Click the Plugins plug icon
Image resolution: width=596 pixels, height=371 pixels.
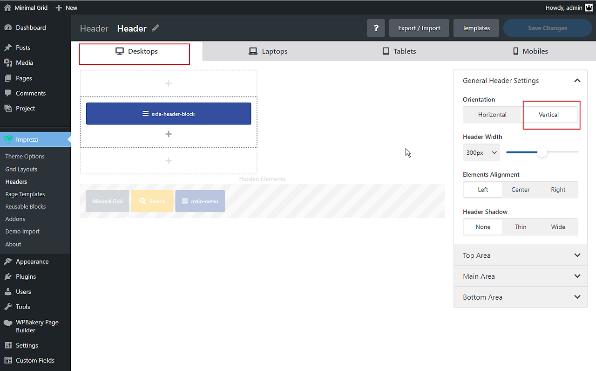tap(8, 276)
